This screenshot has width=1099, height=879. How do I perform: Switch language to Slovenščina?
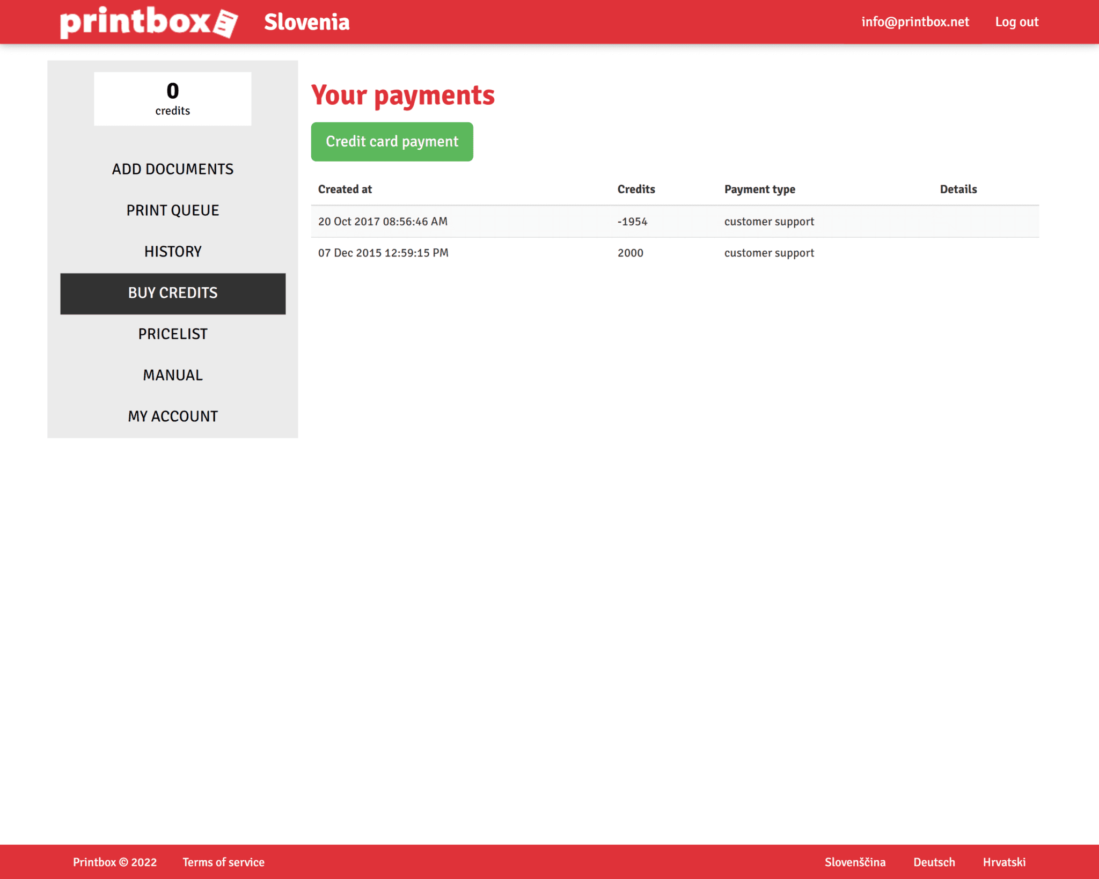click(x=855, y=862)
